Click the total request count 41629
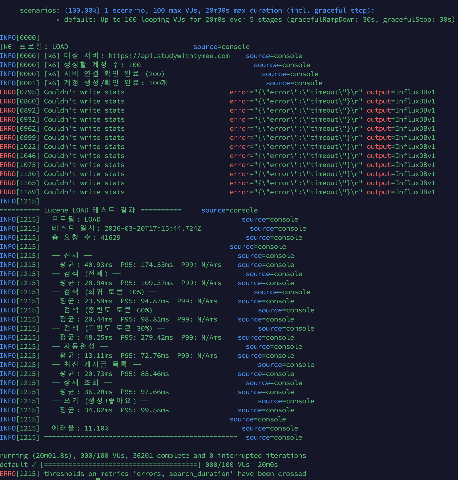Viewport: 458px width, 480px height. click(x=110, y=237)
